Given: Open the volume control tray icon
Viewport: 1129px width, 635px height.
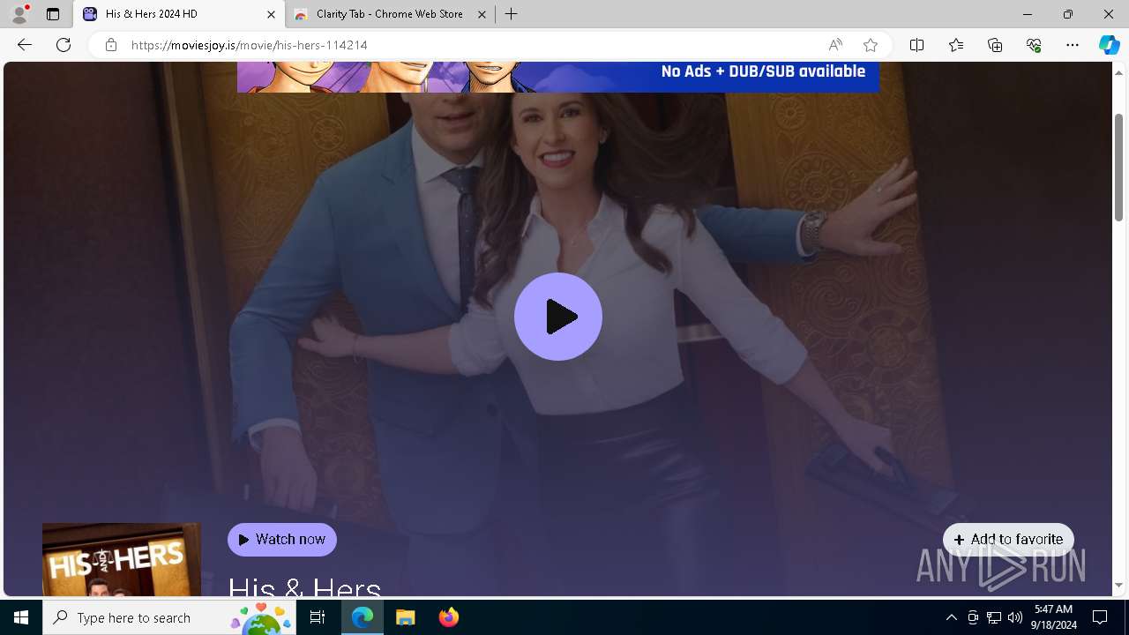Looking at the screenshot, I should point(1015,617).
